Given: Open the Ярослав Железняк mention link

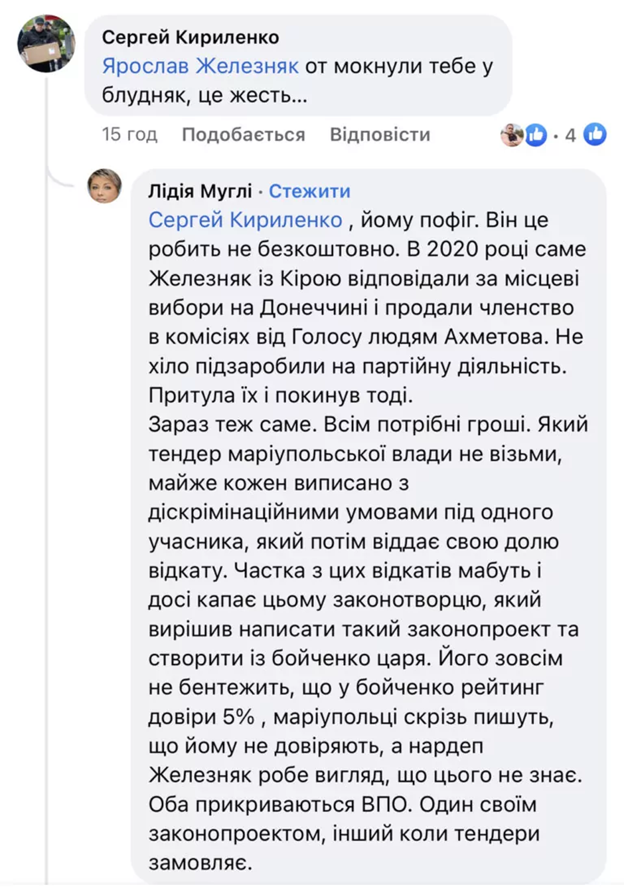Looking at the screenshot, I should click(x=200, y=66).
